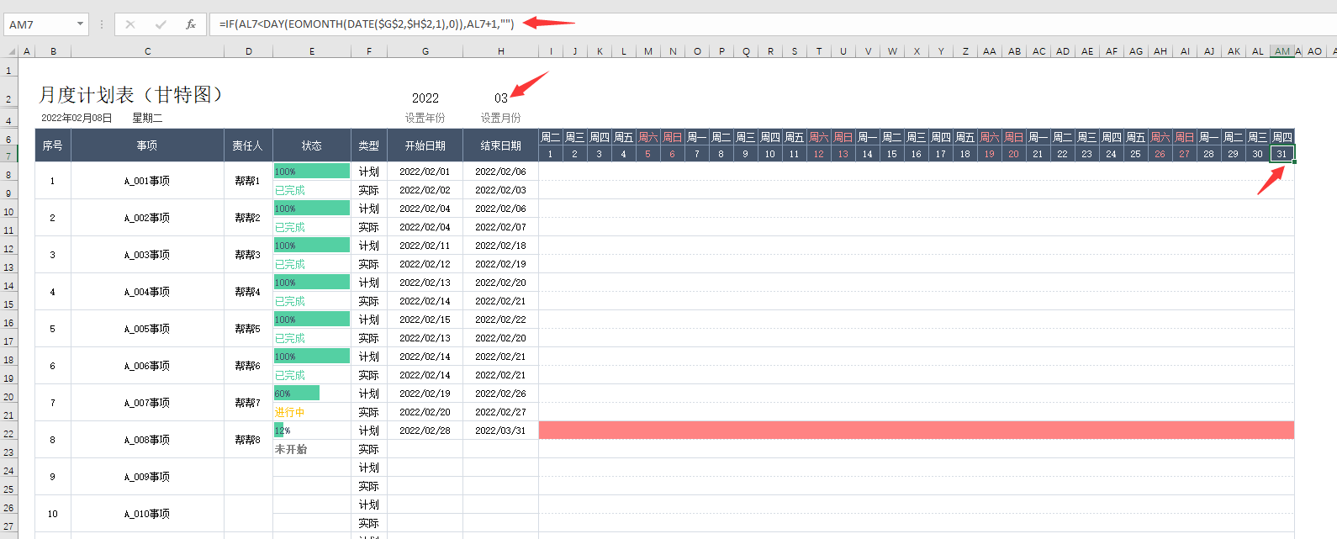Click the sequence number 7 cell

pos(53,403)
